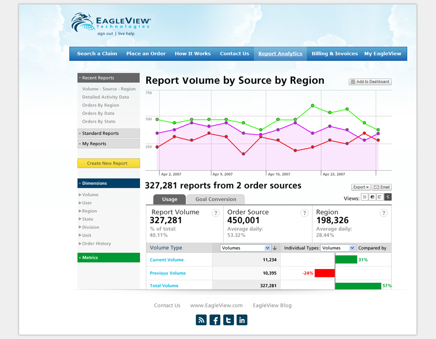Click the Apr 16, 2007 axis label

[279, 174]
